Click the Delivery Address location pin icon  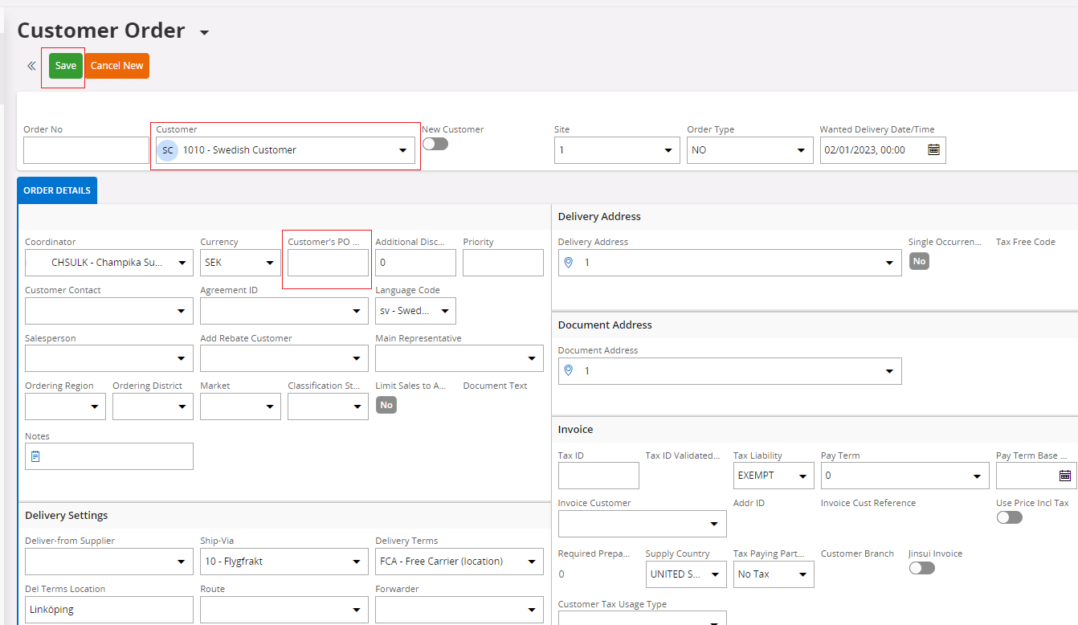click(x=569, y=263)
